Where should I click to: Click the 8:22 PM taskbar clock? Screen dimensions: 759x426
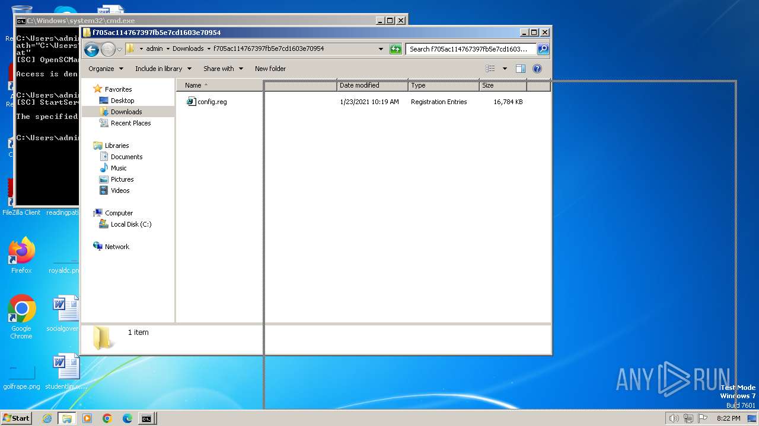pyautogui.click(x=729, y=418)
